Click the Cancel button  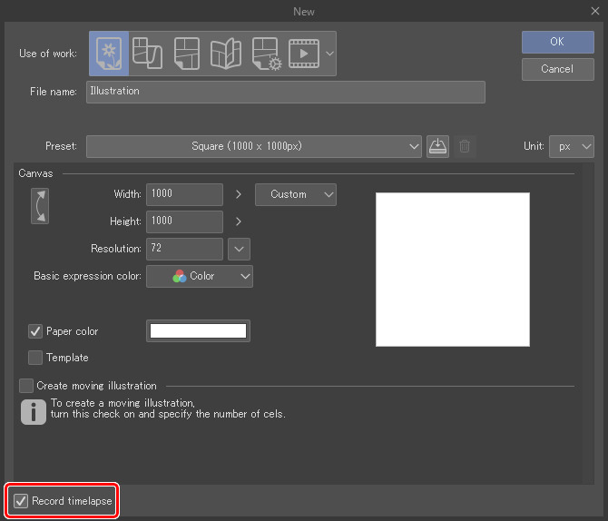[556, 69]
